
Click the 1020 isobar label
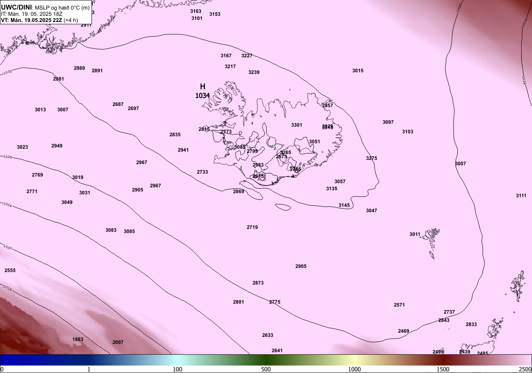pos(7,247)
